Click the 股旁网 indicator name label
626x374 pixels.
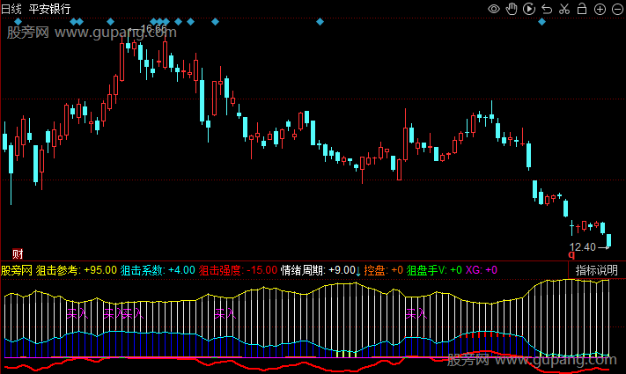[17, 270]
